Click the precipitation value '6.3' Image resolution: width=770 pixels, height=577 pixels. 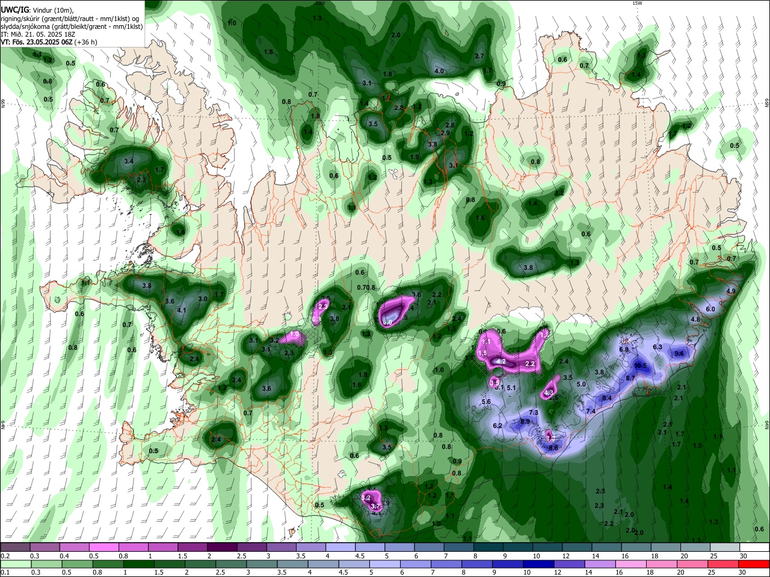point(658,347)
